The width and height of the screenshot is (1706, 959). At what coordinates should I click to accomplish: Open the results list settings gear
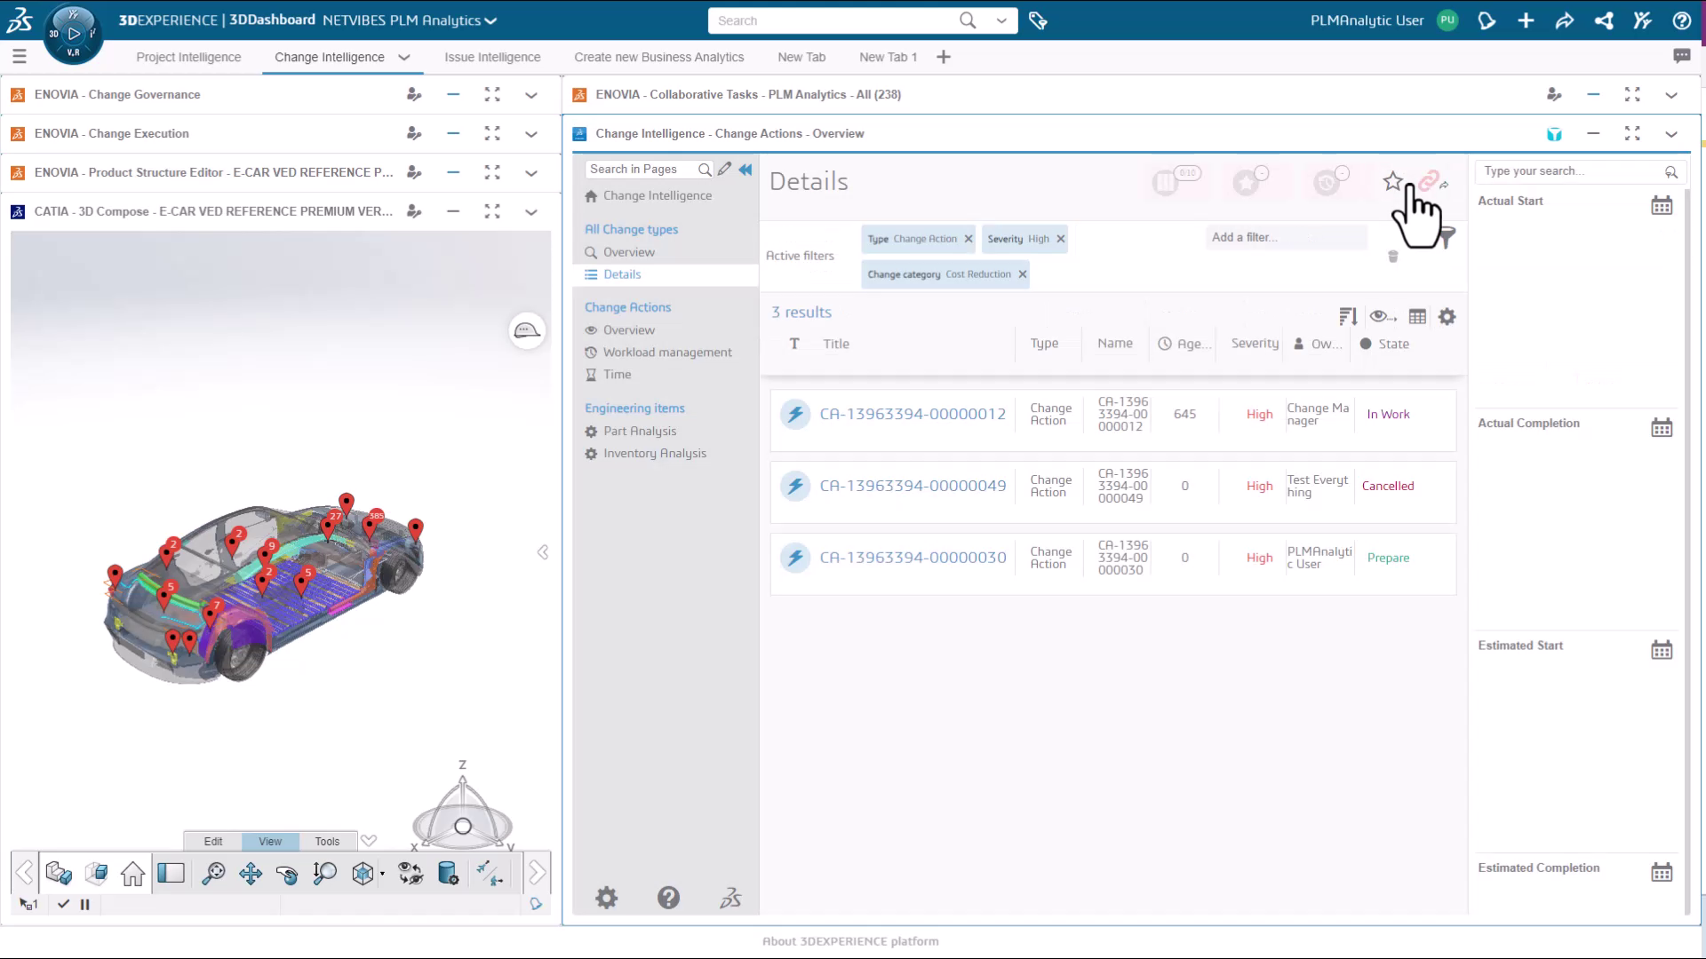click(x=1447, y=317)
